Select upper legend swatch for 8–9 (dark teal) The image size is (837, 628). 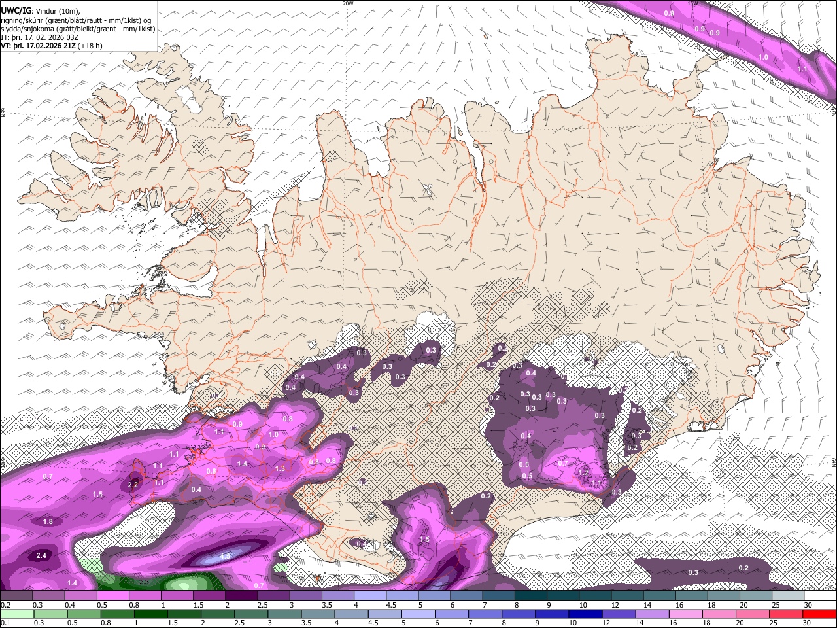coord(530,596)
